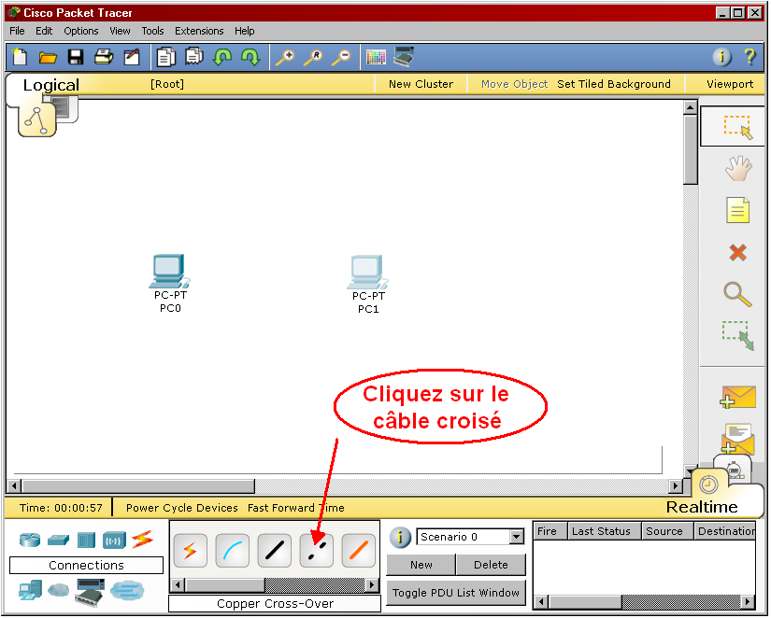Select the WAN Emulation cloud category
The image size is (771, 618).
pyautogui.click(x=59, y=589)
